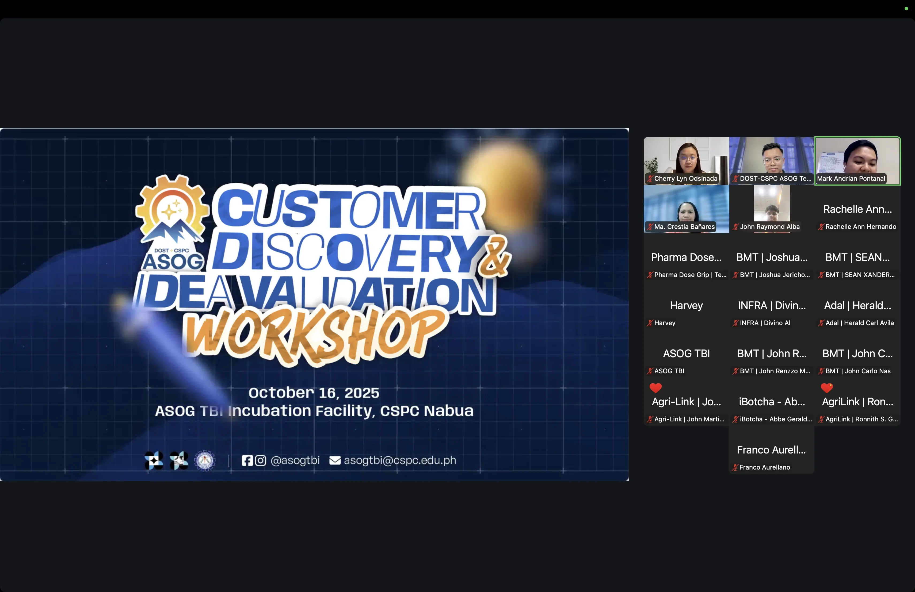
Task: Click the "INFRA | Divino Al" name label
Action: [x=765, y=323]
